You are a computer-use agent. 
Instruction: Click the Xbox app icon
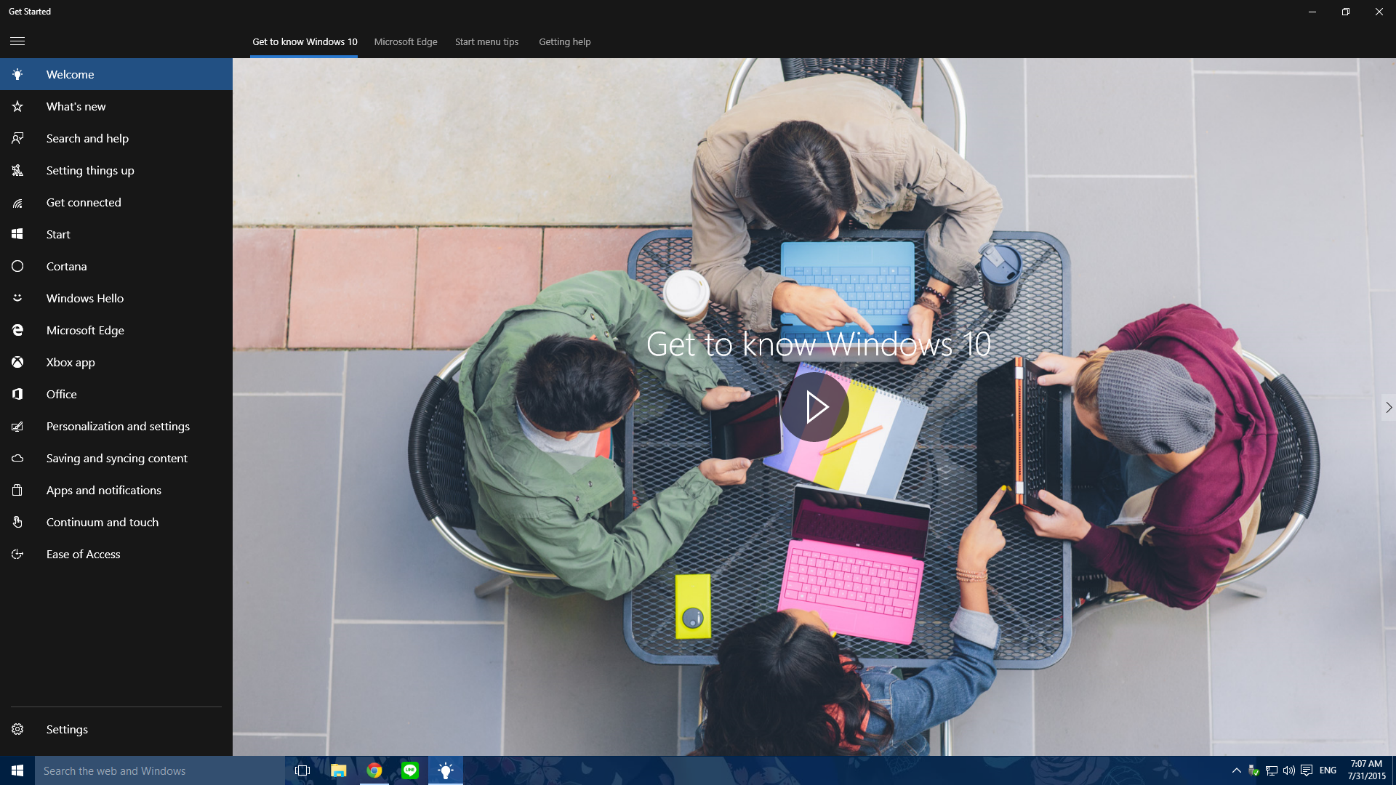17,362
